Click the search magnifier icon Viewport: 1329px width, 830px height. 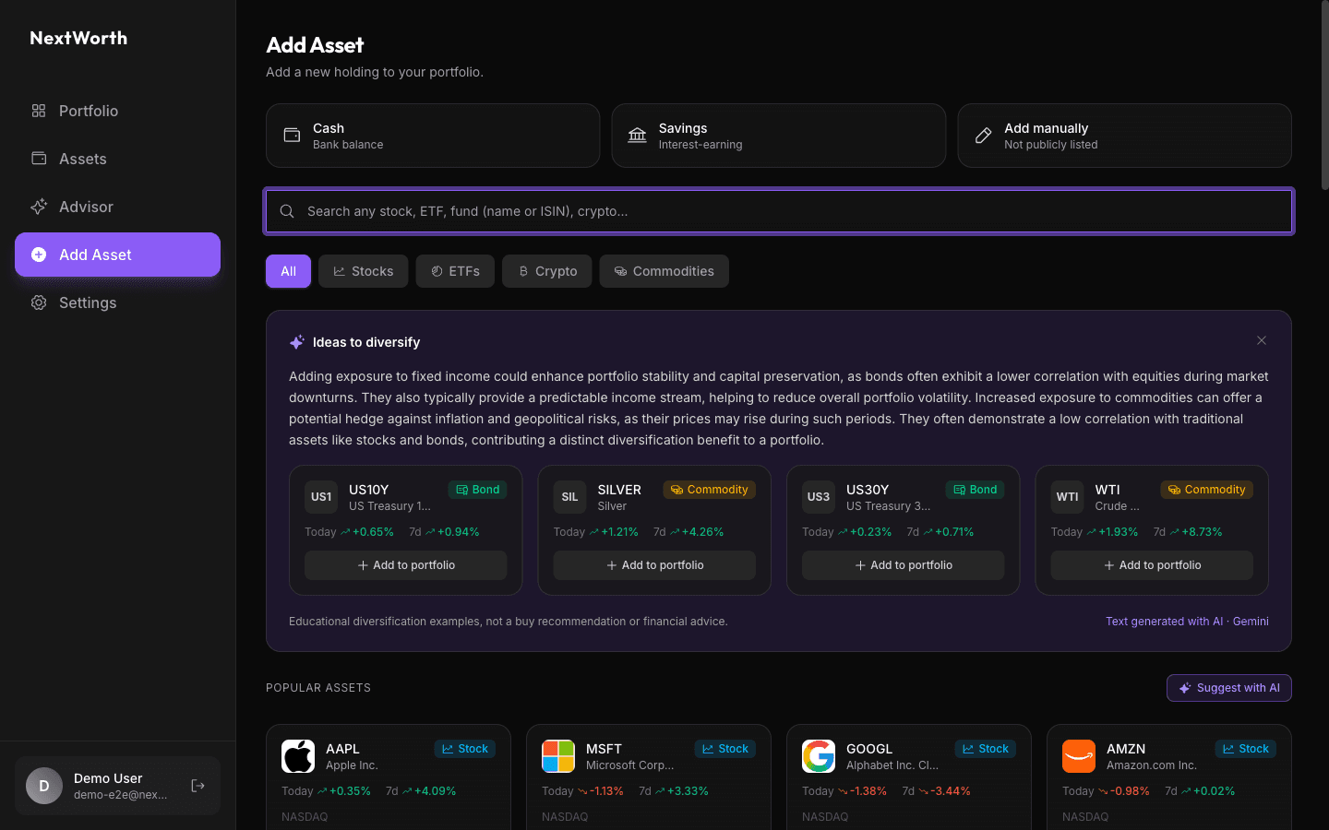[x=287, y=211]
